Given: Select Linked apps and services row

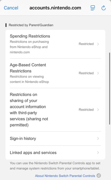Looking at the screenshot, I should 55,153.
